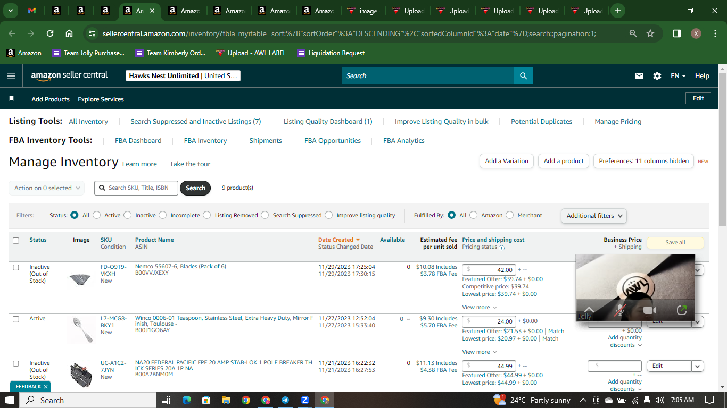Unmute the microphone in the video call overlay
Image resolution: width=727 pixels, height=408 pixels.
[619, 310]
